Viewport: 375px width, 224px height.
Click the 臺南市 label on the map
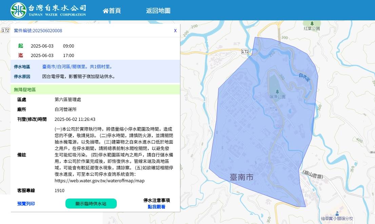point(241,177)
